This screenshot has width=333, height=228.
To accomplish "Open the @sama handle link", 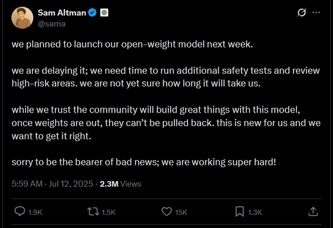I will [51, 23].
